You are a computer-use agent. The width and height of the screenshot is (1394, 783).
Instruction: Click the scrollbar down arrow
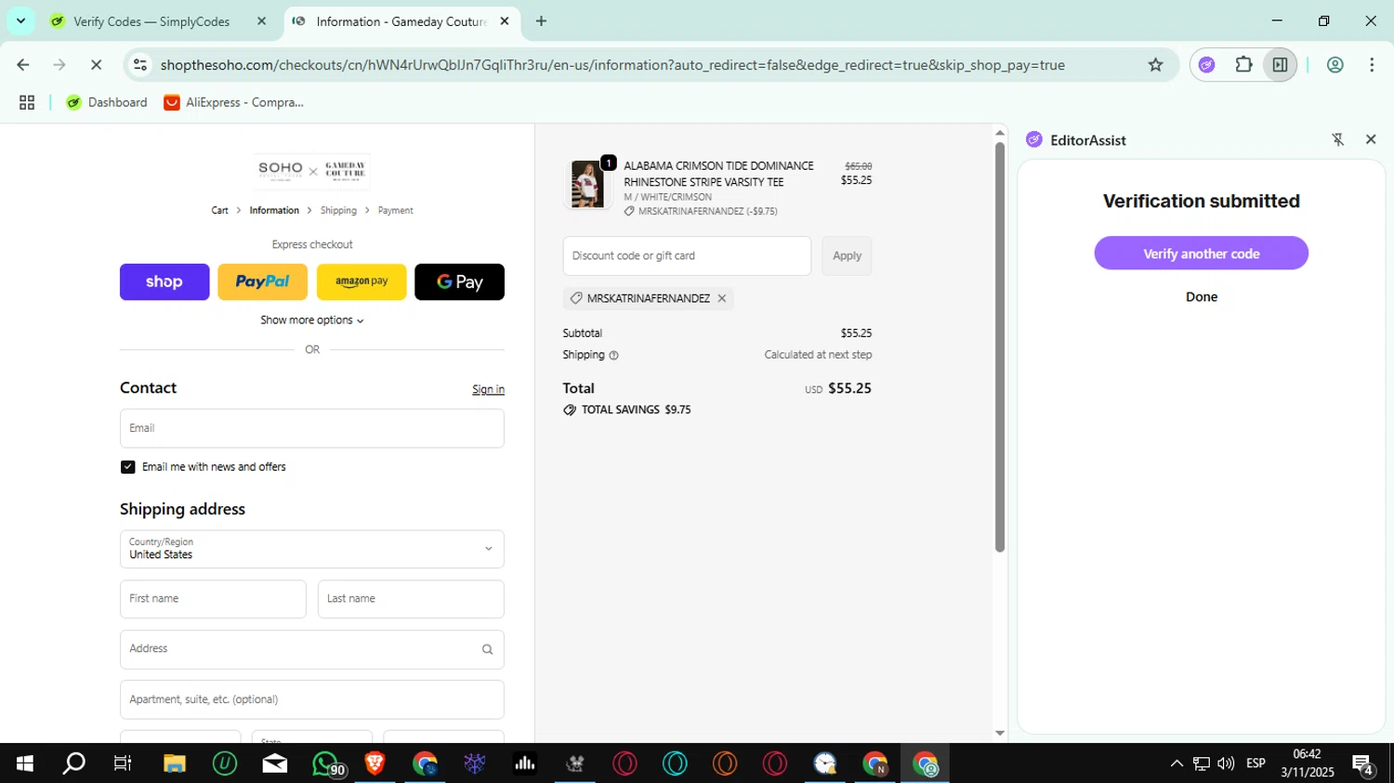point(1000,733)
